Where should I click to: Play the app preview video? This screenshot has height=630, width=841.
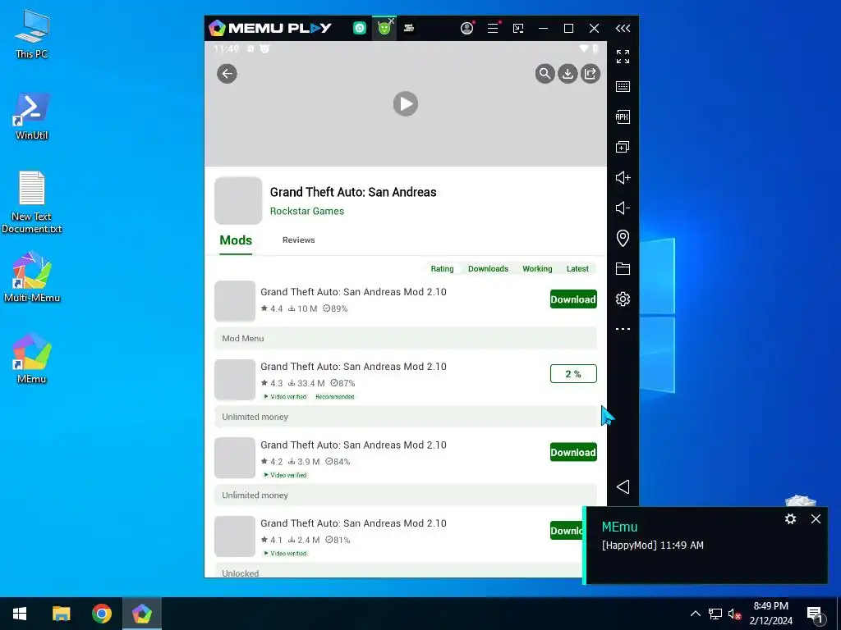tap(406, 104)
